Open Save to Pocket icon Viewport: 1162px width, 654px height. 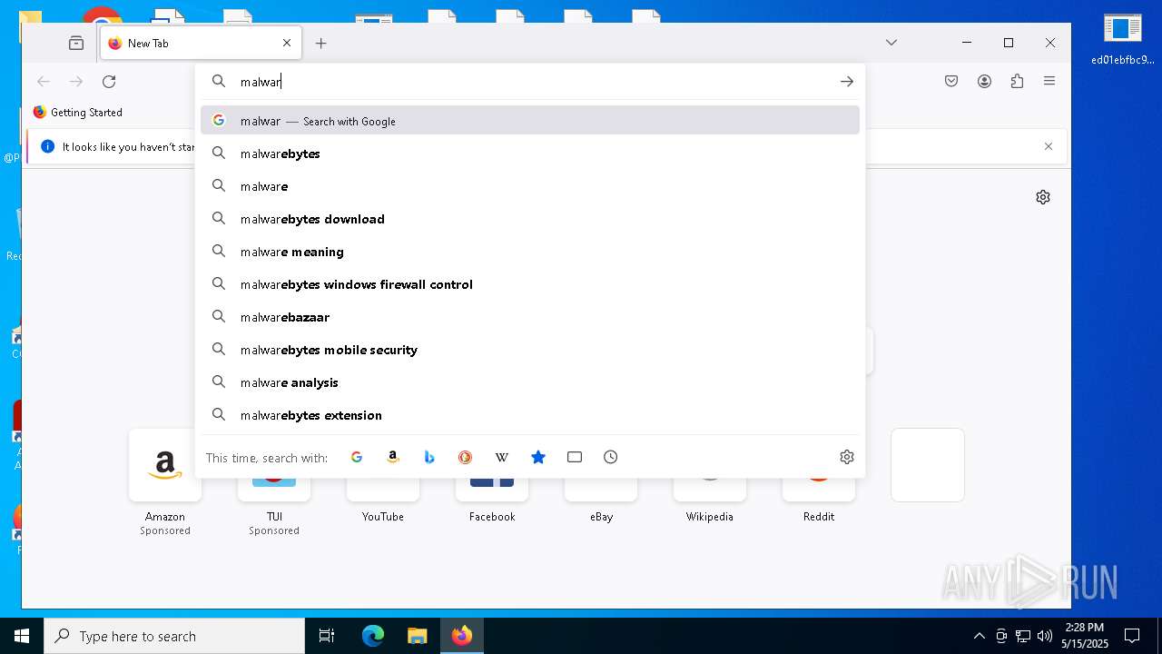pos(951,82)
